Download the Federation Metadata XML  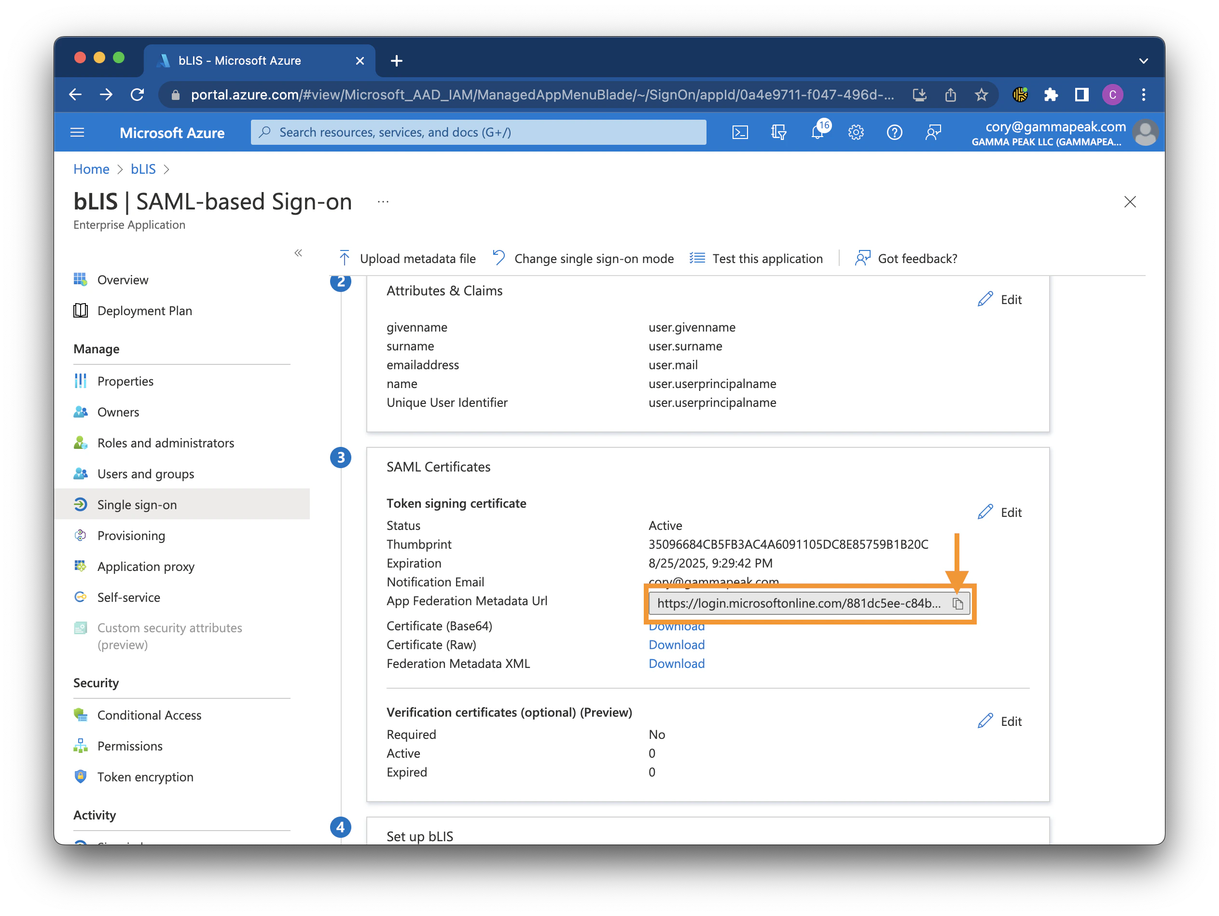(x=676, y=664)
